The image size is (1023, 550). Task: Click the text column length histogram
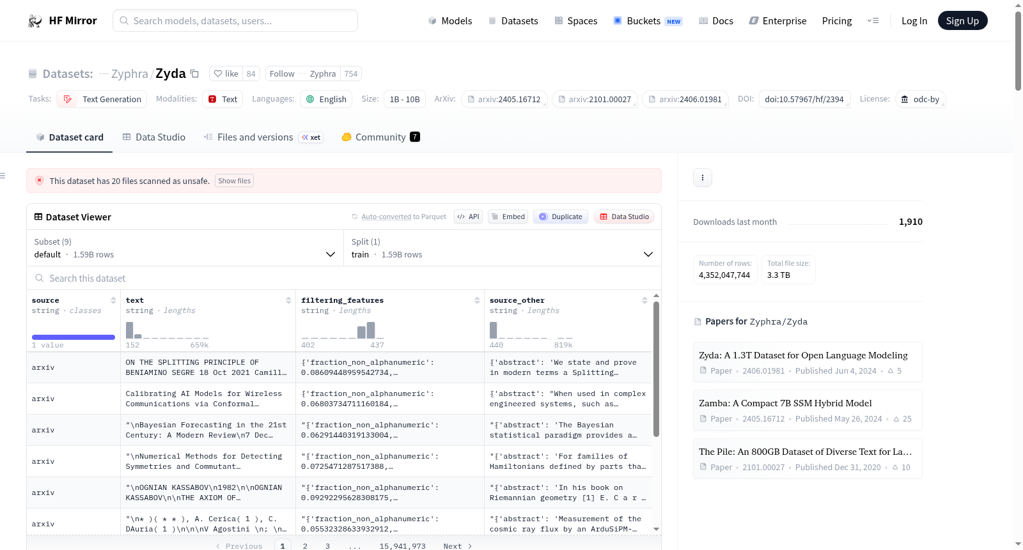(x=168, y=330)
